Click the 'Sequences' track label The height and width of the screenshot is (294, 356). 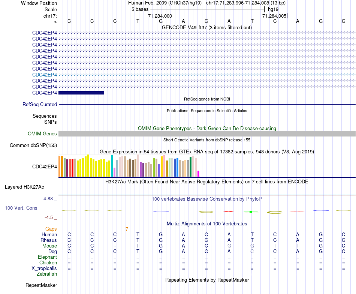point(45,116)
